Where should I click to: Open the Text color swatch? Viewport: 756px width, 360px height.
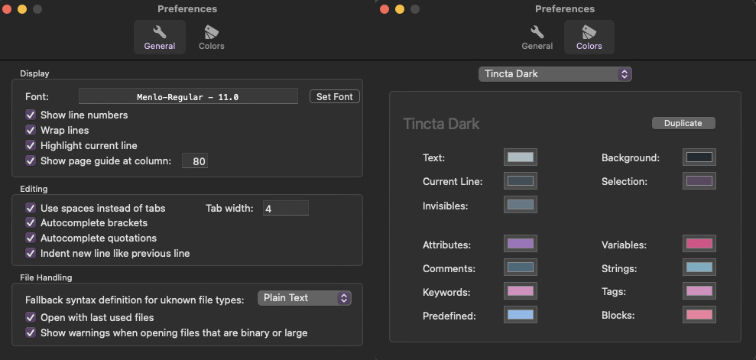point(521,157)
